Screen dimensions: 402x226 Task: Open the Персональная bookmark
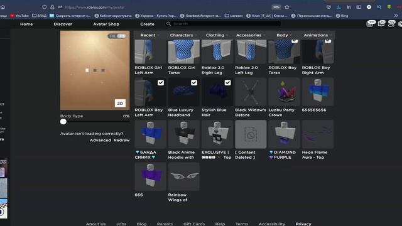point(312,16)
